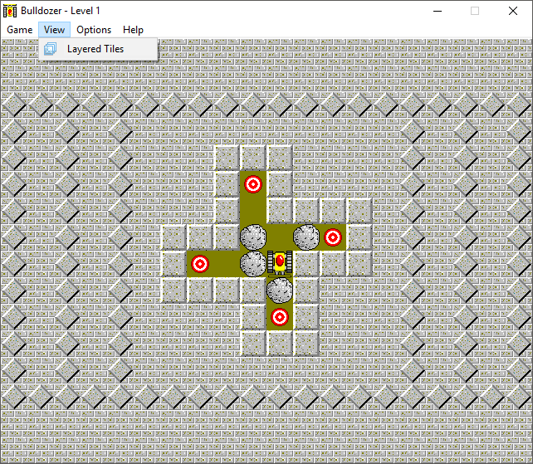533x464 pixels.
Task: Click the boulder directly left of the bulldozer
Action: click(x=253, y=264)
